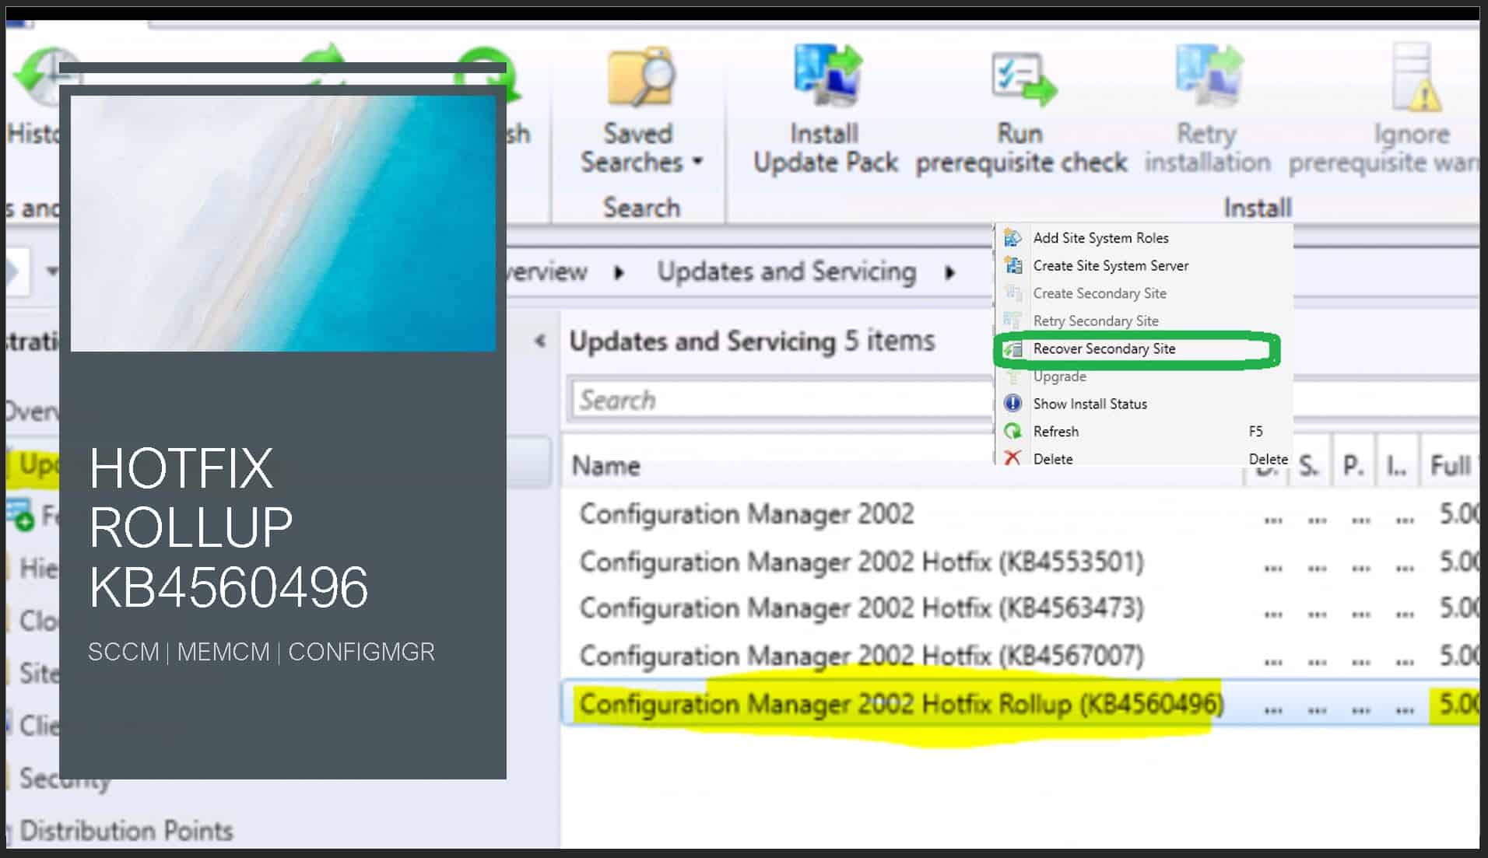The image size is (1488, 858).
Task: Choose Refresh in the context menu
Action: (1055, 431)
